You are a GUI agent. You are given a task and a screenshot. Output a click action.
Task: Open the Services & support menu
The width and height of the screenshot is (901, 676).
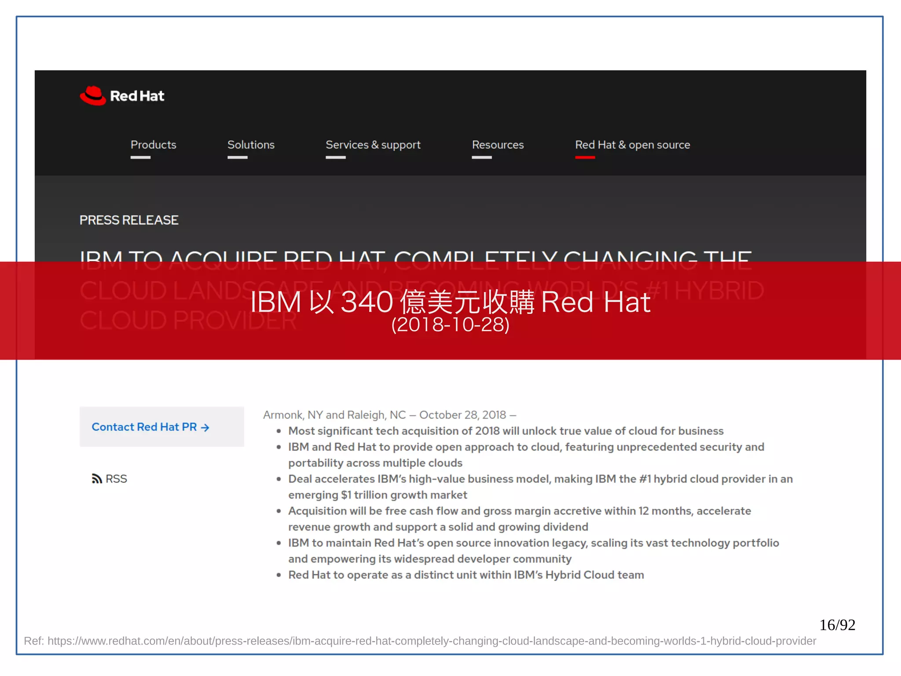coord(373,145)
